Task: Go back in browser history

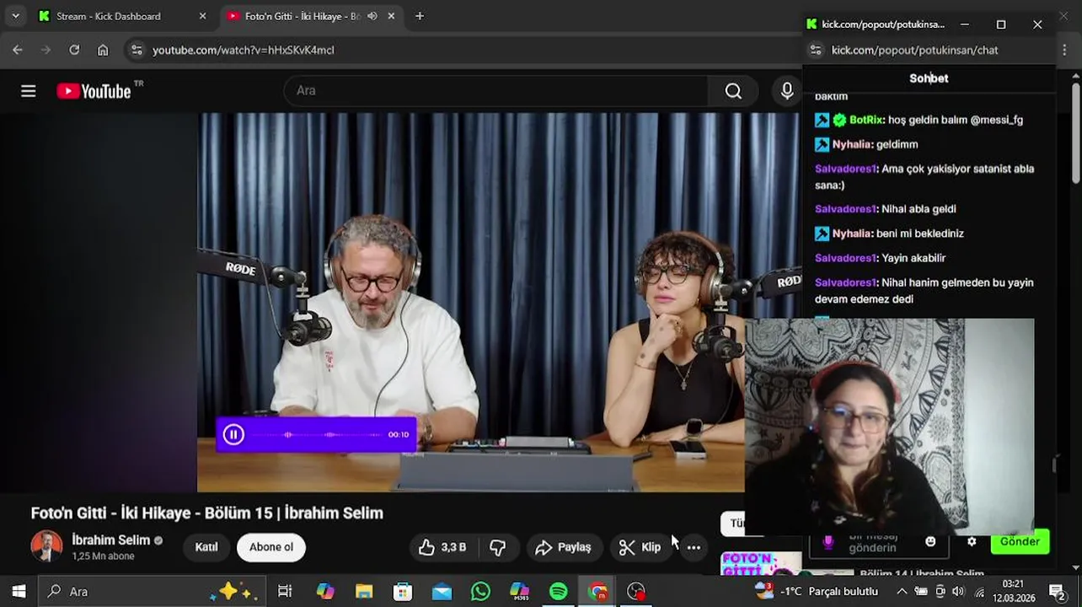Action: (18, 50)
